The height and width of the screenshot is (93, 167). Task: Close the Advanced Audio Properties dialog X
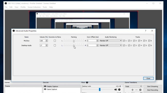pos(152,31)
